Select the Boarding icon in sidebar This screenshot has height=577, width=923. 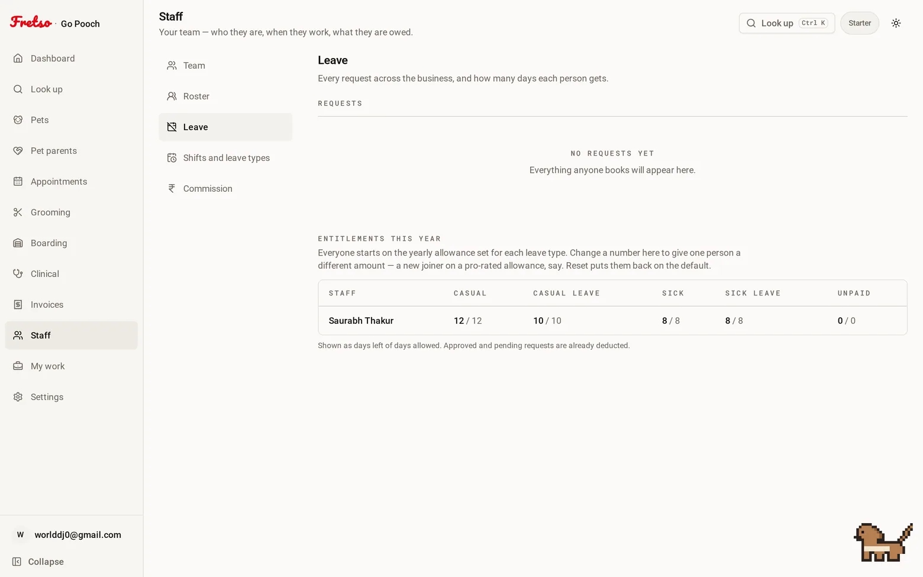click(18, 243)
